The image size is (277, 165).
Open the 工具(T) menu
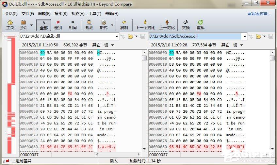95,14
